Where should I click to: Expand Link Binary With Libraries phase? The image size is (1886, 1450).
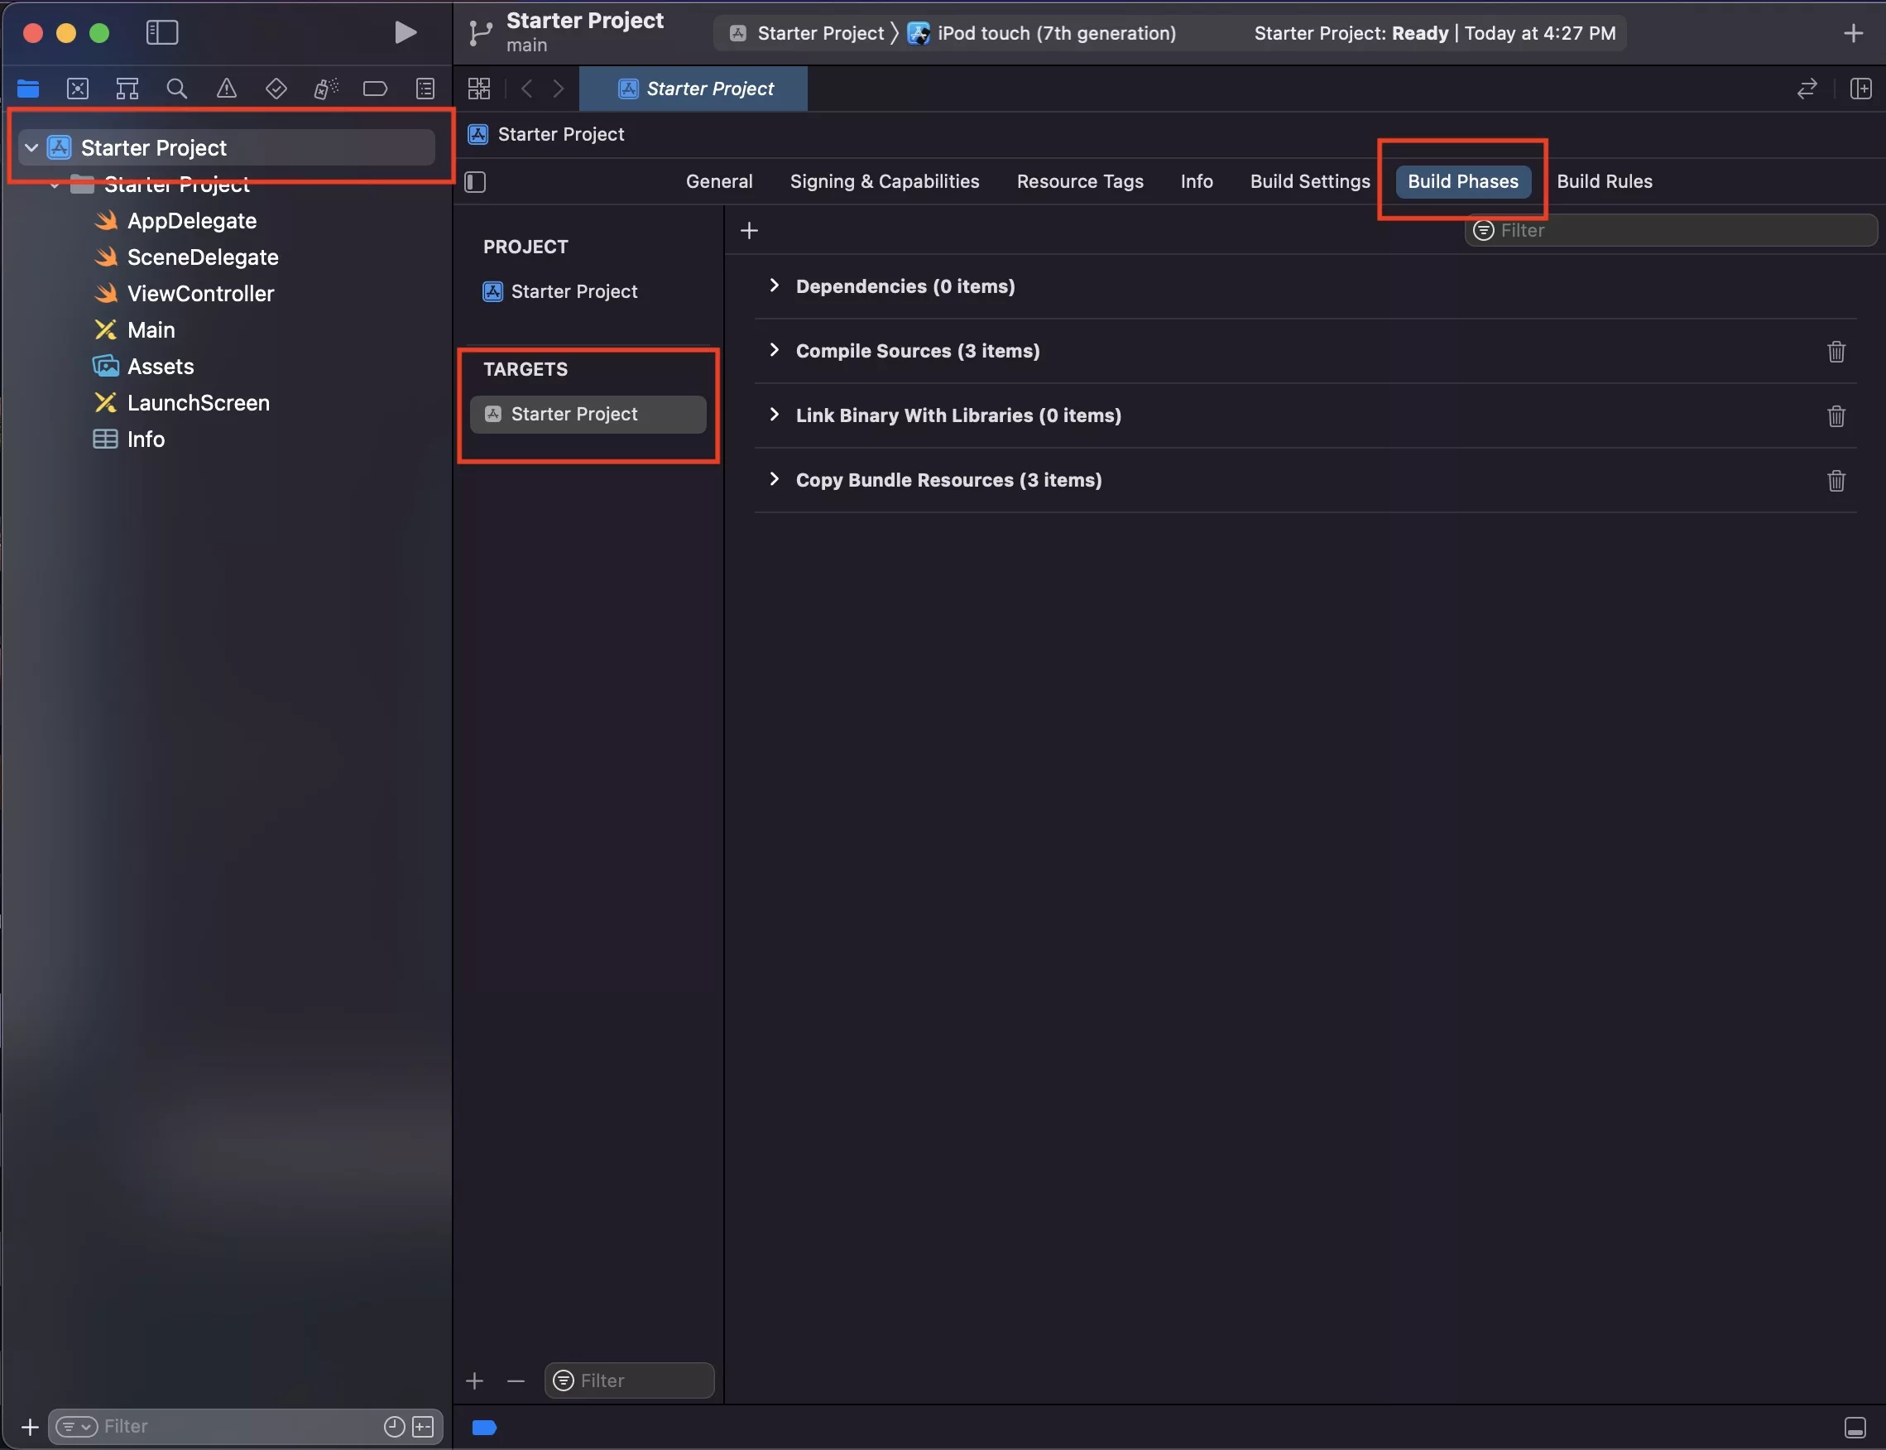pos(775,415)
